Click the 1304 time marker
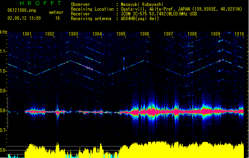Screen dimensions: 249x158 point(97,34)
